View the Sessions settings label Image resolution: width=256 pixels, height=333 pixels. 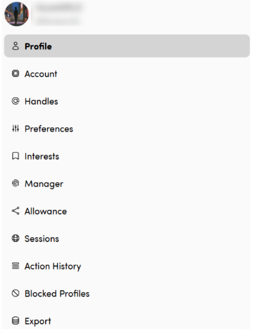click(x=42, y=238)
